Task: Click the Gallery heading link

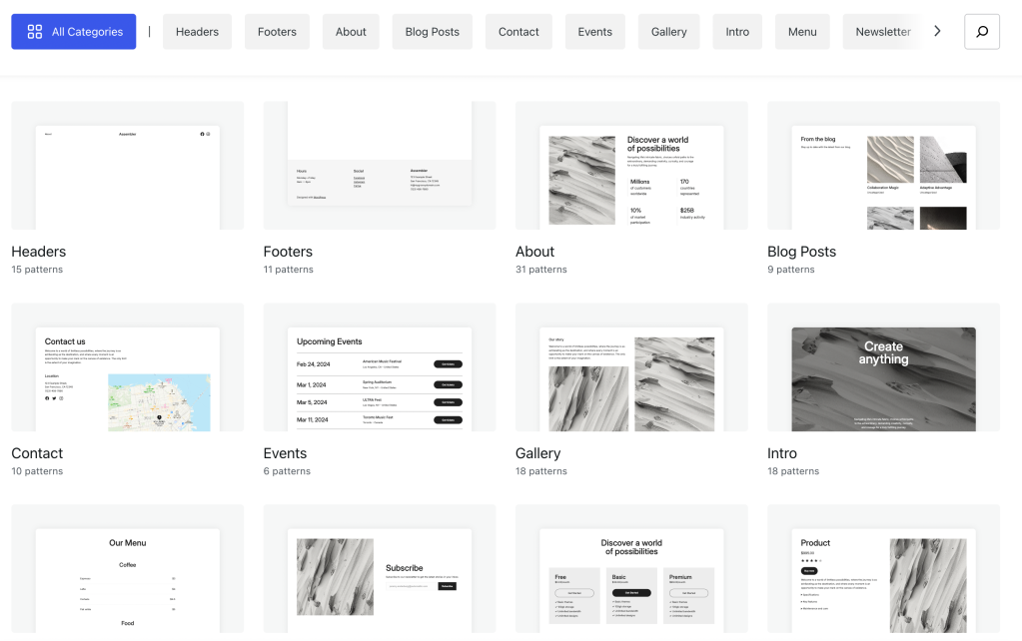Action: coord(537,453)
